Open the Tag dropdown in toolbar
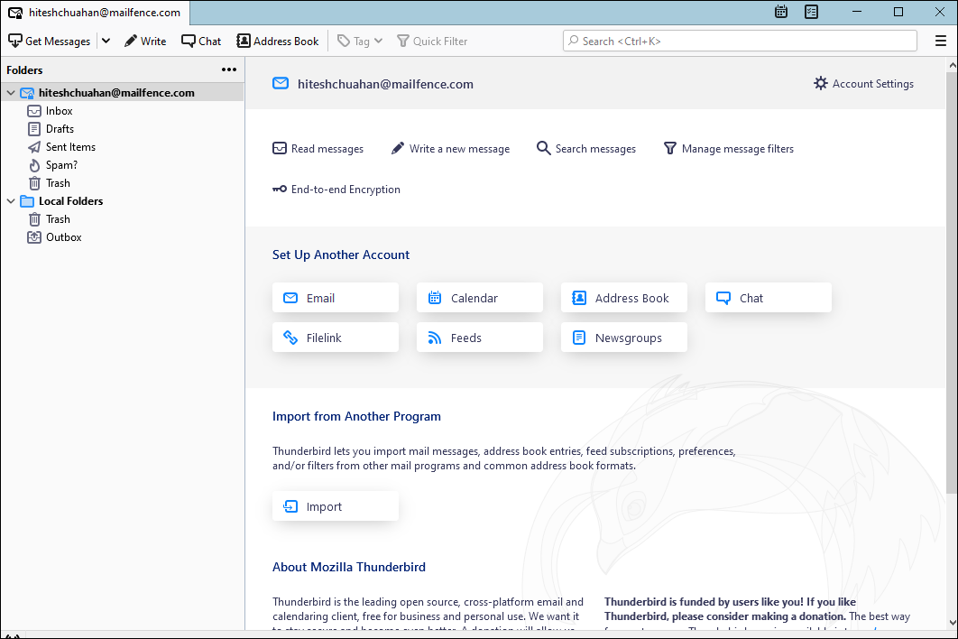The height and width of the screenshot is (639, 958). pos(361,41)
